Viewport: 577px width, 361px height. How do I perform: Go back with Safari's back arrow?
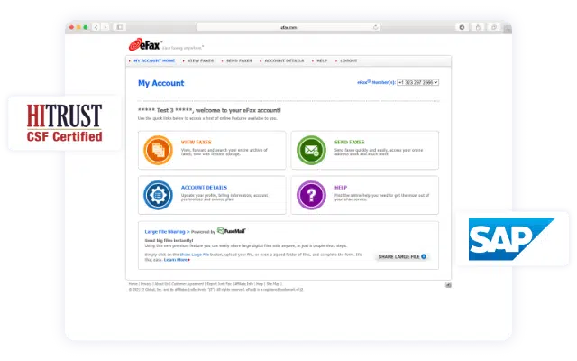tap(96, 27)
